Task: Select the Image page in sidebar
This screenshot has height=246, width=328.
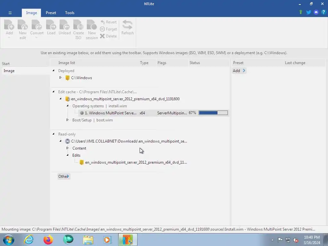Action: 25,71
